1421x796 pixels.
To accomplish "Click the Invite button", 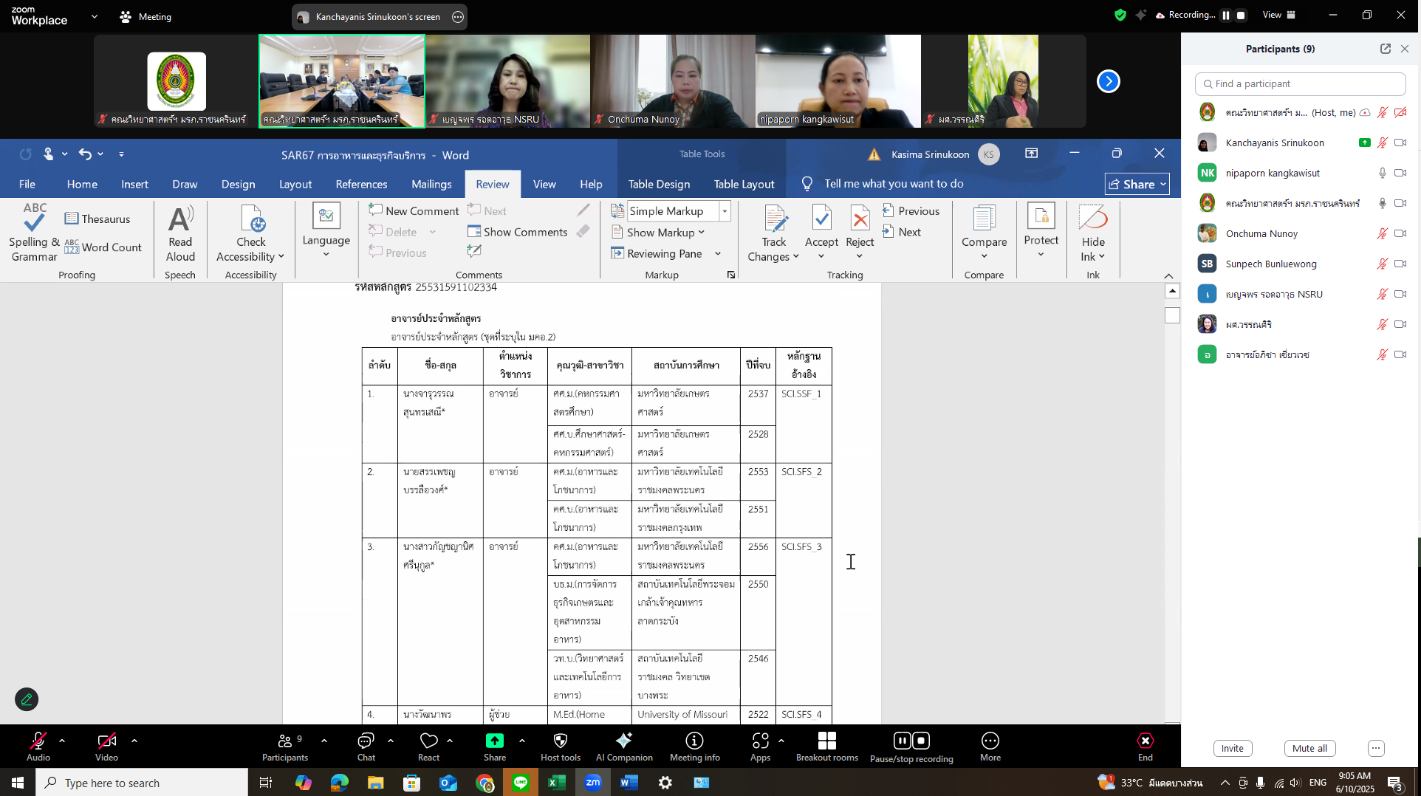I will coord(1232,748).
